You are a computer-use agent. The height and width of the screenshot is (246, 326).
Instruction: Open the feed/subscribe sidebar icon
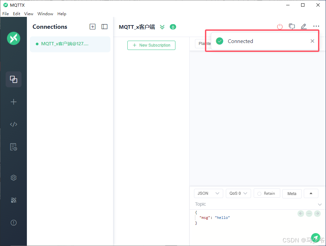14,200
